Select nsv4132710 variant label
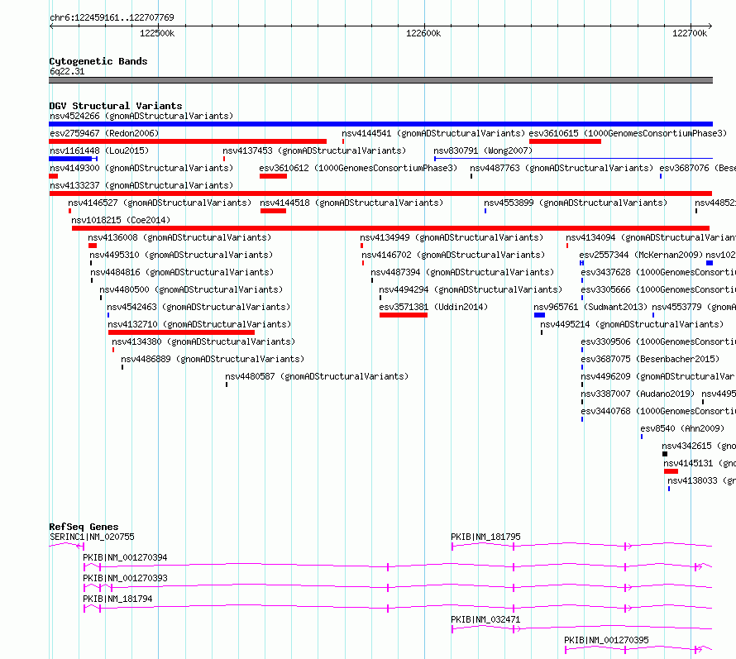The width and height of the screenshot is (736, 659). point(199,324)
